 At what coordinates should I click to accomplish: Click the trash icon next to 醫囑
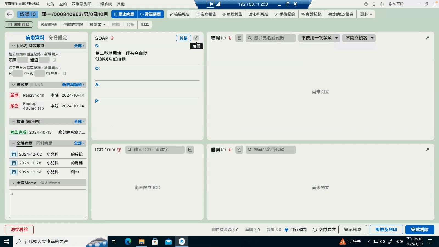pos(230,150)
